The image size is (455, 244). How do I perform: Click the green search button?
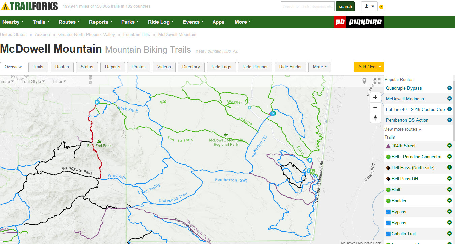click(x=345, y=6)
